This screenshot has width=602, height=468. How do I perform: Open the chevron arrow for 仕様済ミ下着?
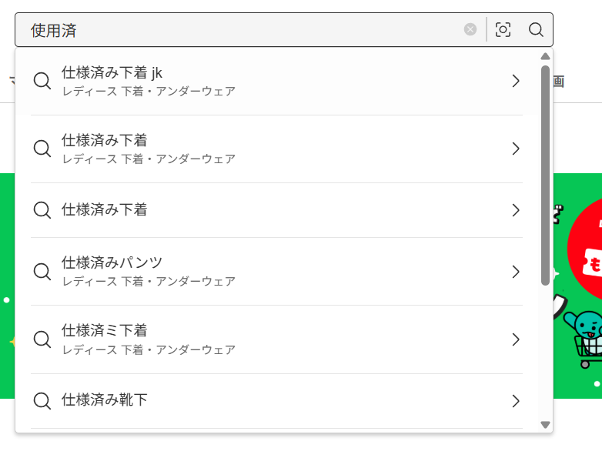(516, 339)
